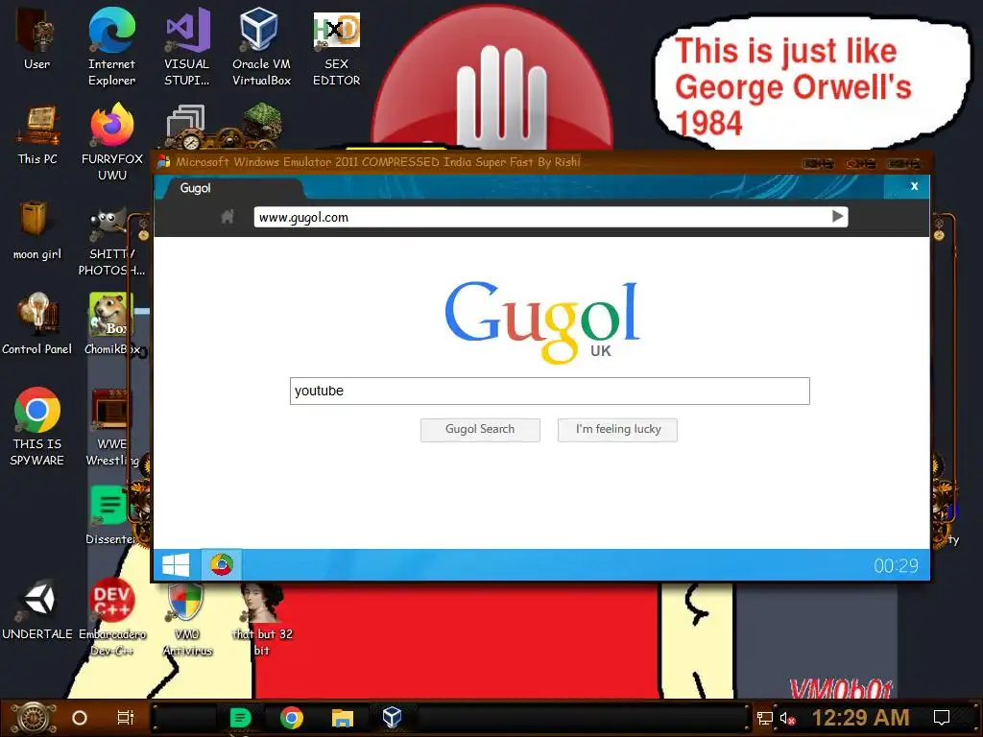Open the Internet Explorer Edge desktop icon
This screenshot has height=737, width=983.
pyautogui.click(x=111, y=46)
